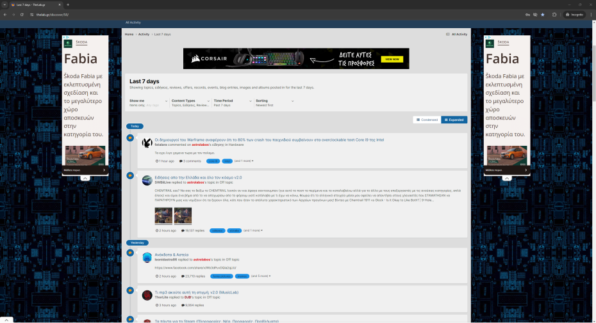Open Activity in the breadcrumb

pos(144,34)
